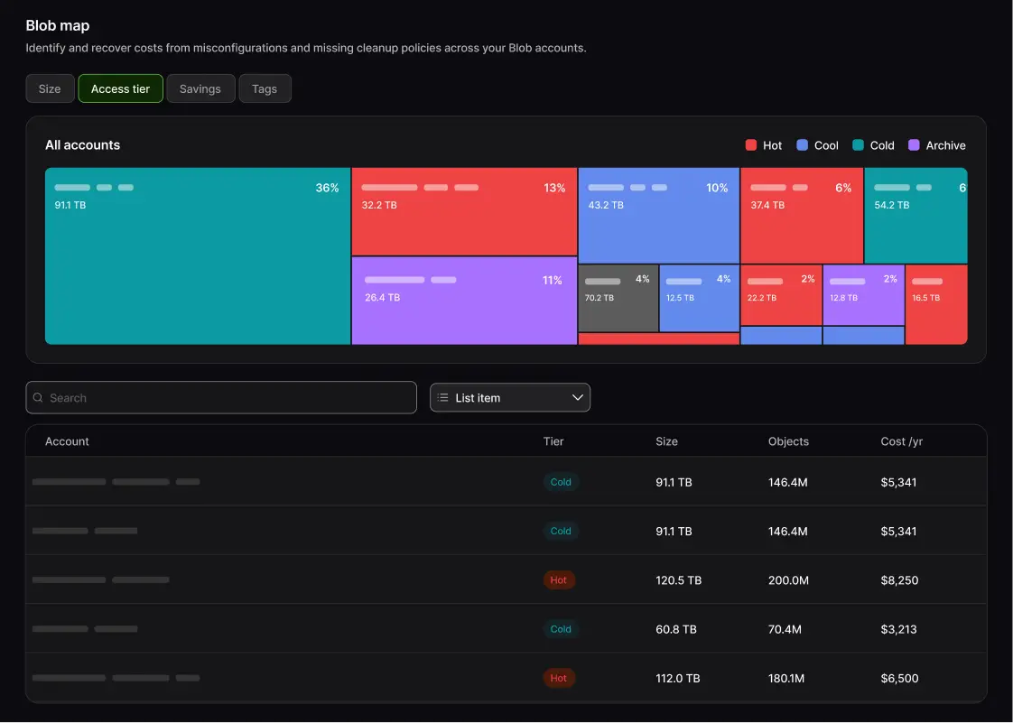The width and height of the screenshot is (1013, 723).
Task: Click the All accounts heading
Action: click(x=83, y=144)
